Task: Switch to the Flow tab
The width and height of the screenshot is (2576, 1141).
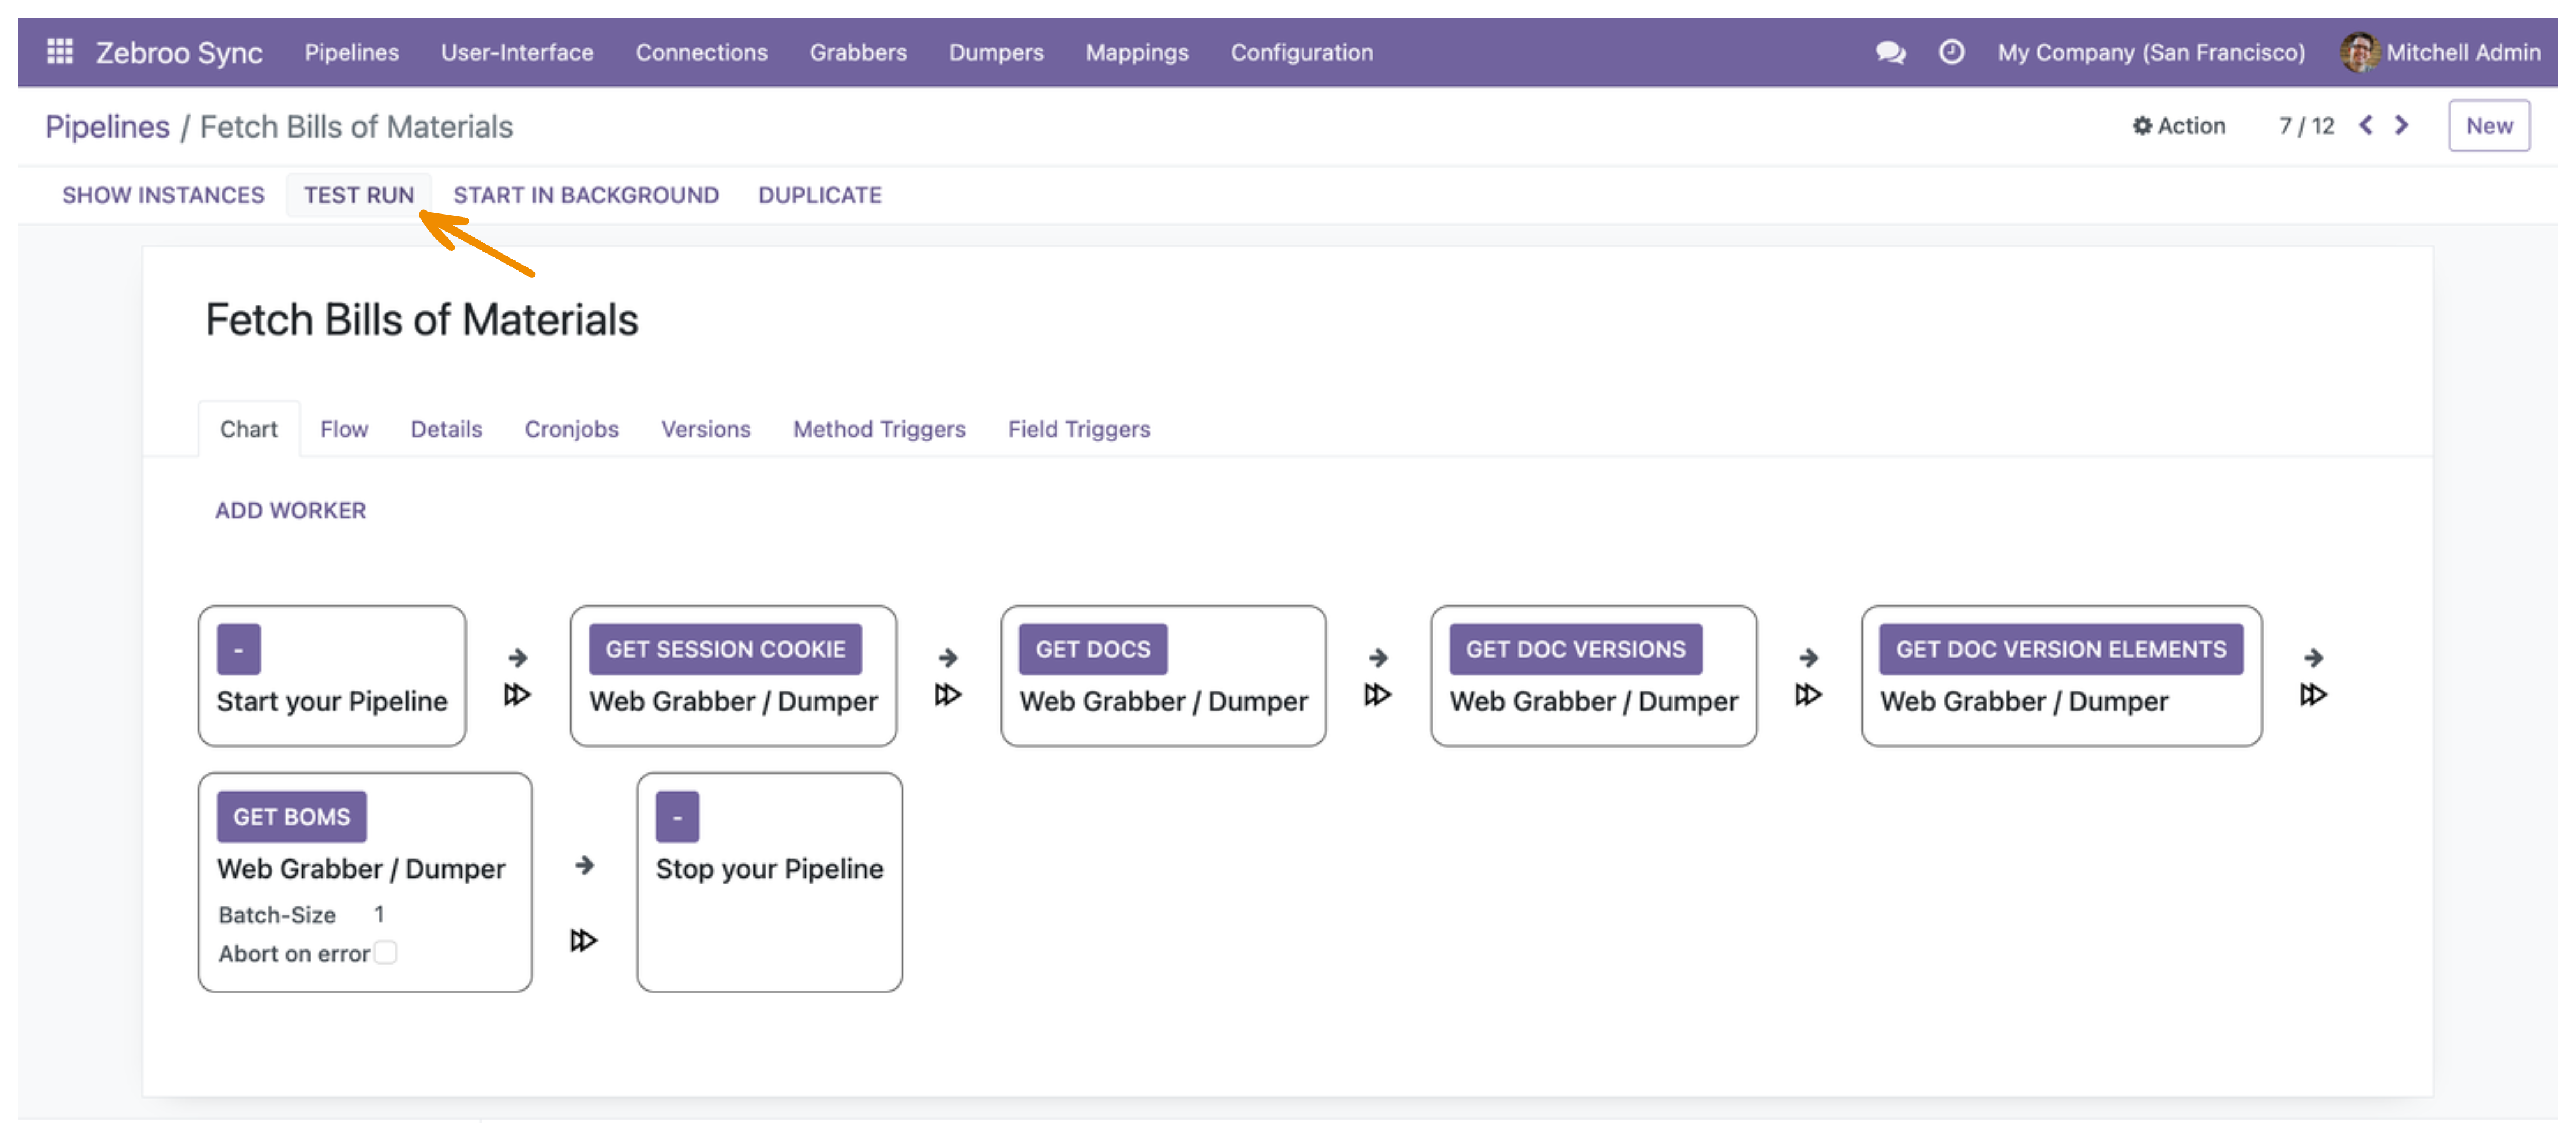Action: point(344,429)
